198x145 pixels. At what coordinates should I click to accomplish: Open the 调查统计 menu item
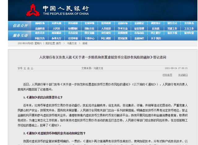click(x=156, y=23)
